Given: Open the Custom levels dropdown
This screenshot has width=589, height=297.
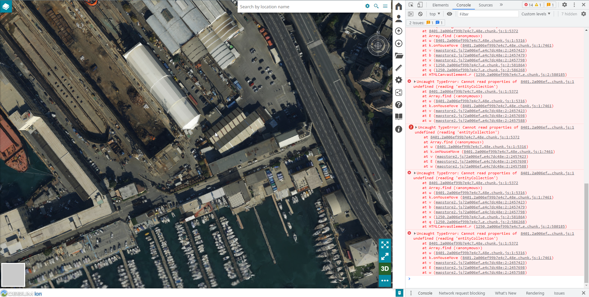Looking at the screenshot, I should click(536, 14).
